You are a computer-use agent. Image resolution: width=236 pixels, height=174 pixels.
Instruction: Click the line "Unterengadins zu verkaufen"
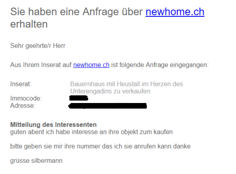tap(110, 91)
